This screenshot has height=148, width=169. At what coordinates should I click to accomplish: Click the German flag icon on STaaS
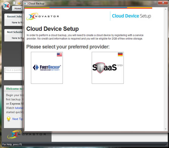pyautogui.click(x=120, y=54)
